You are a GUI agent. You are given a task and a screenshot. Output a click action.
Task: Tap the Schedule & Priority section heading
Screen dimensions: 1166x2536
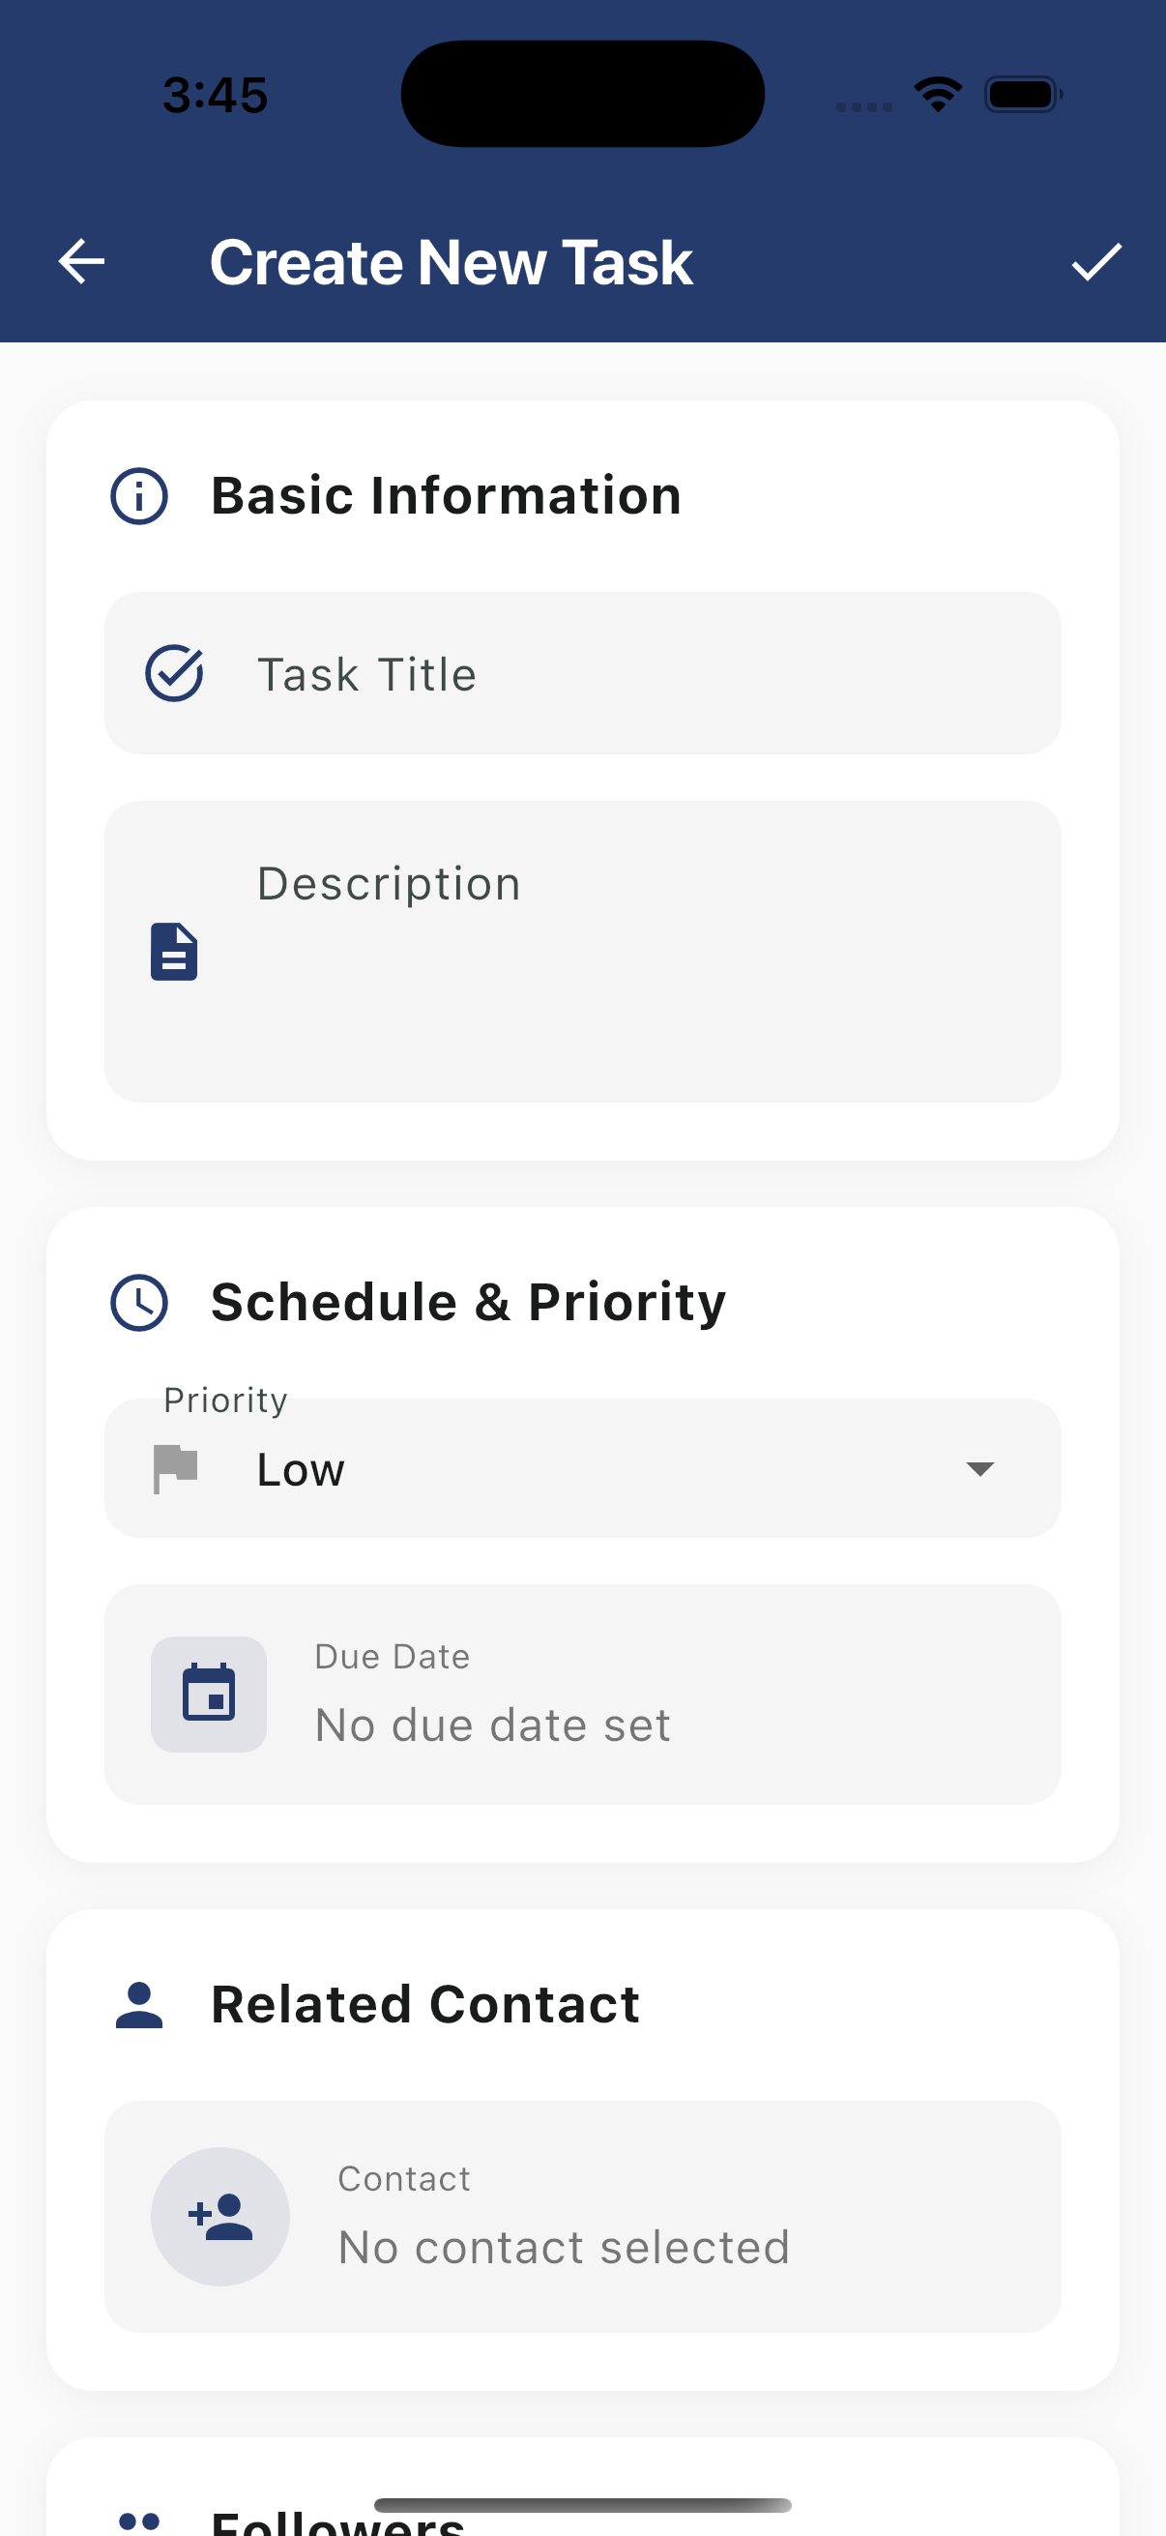click(468, 1303)
